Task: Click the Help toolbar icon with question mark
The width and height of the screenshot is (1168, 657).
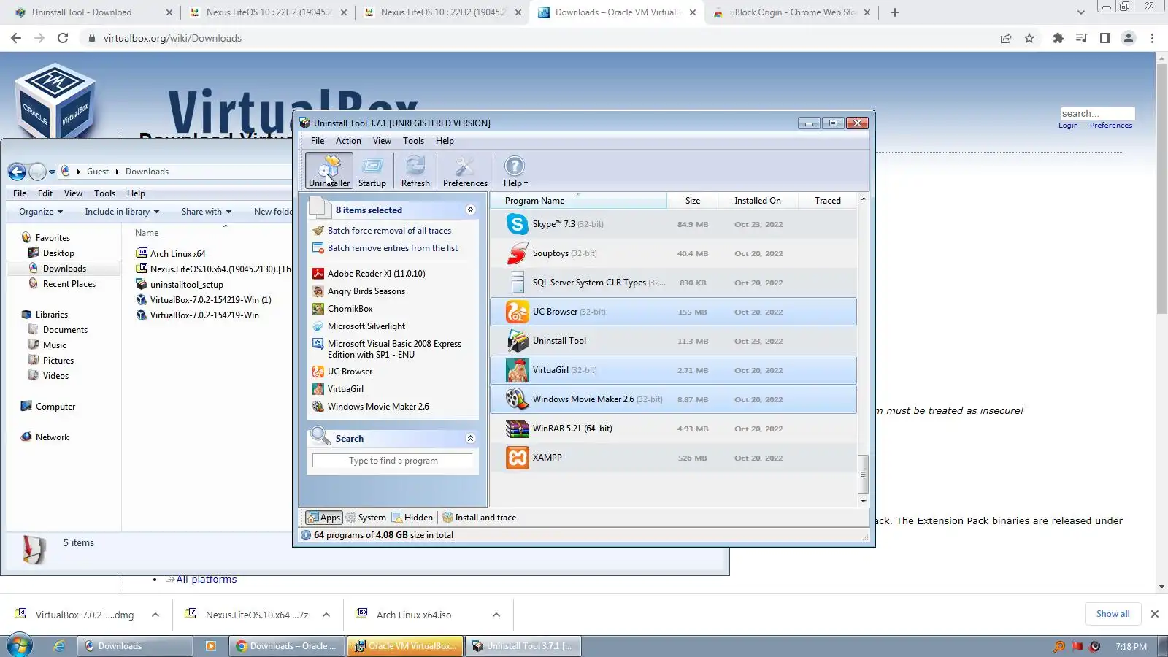Action: (x=515, y=171)
